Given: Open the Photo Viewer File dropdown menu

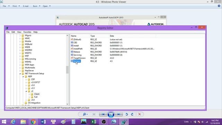Looking at the screenshot, I should [6, 6].
